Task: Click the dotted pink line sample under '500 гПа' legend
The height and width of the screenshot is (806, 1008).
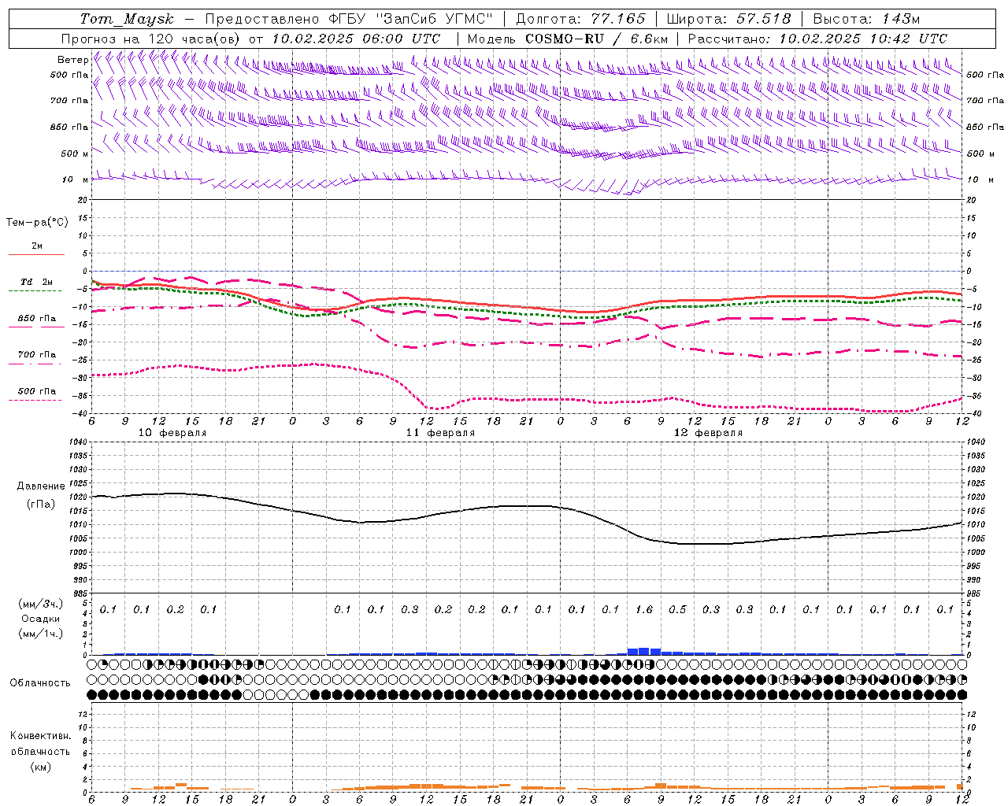Action: [36, 401]
